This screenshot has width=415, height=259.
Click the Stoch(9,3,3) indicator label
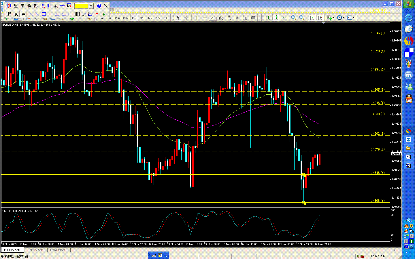tap(20, 211)
